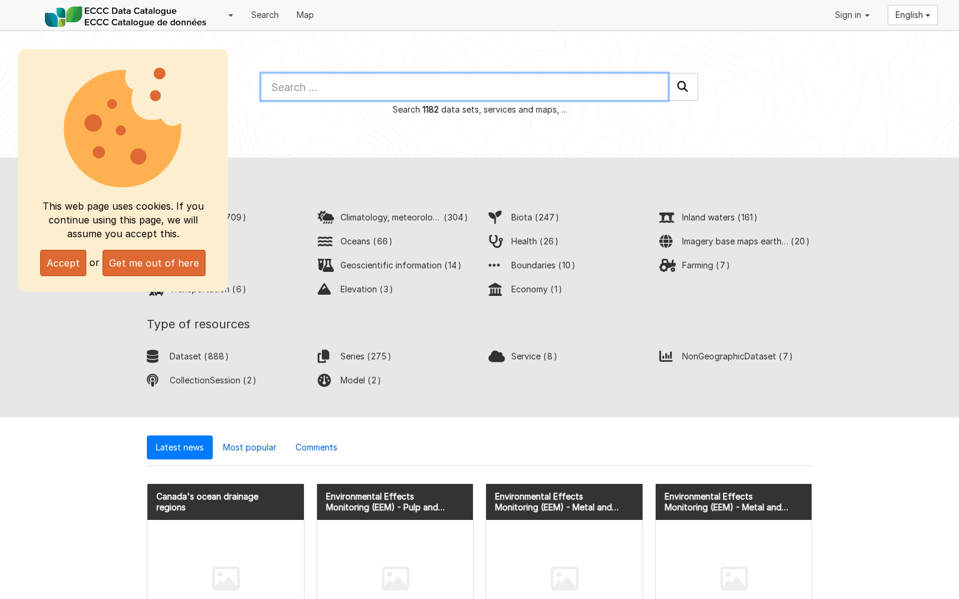Click the Climatology cloud icon

click(x=325, y=217)
